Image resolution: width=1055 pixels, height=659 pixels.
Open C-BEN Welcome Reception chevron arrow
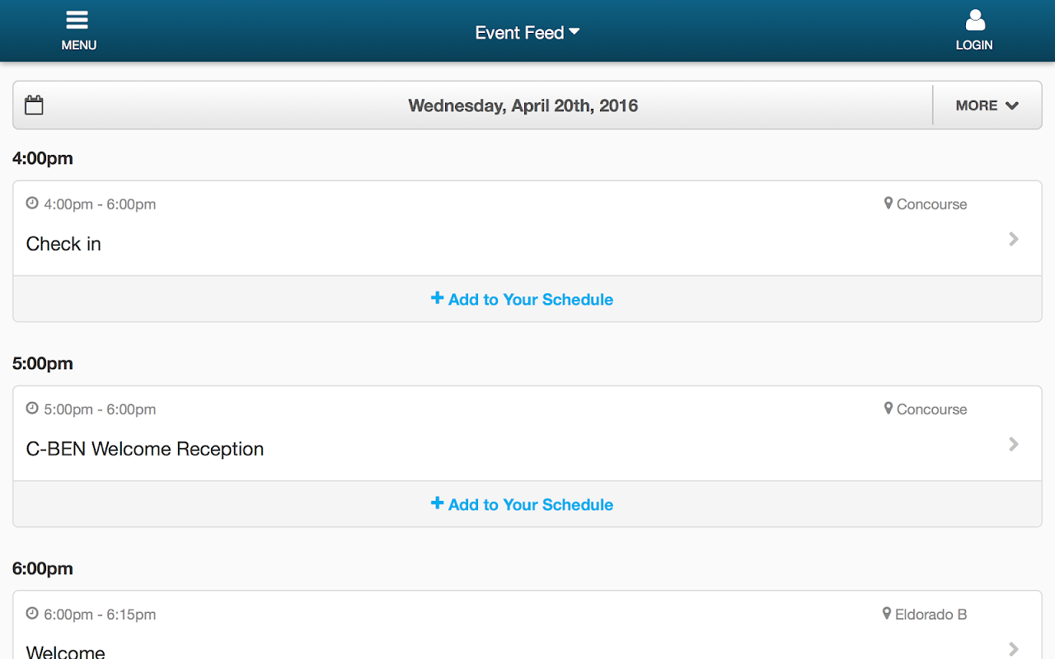point(1014,444)
